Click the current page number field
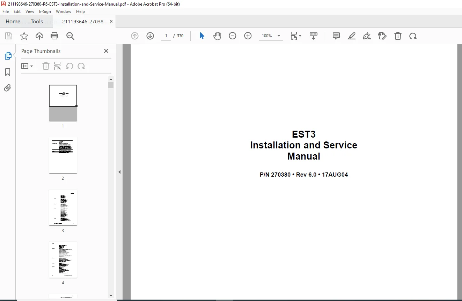 point(166,36)
